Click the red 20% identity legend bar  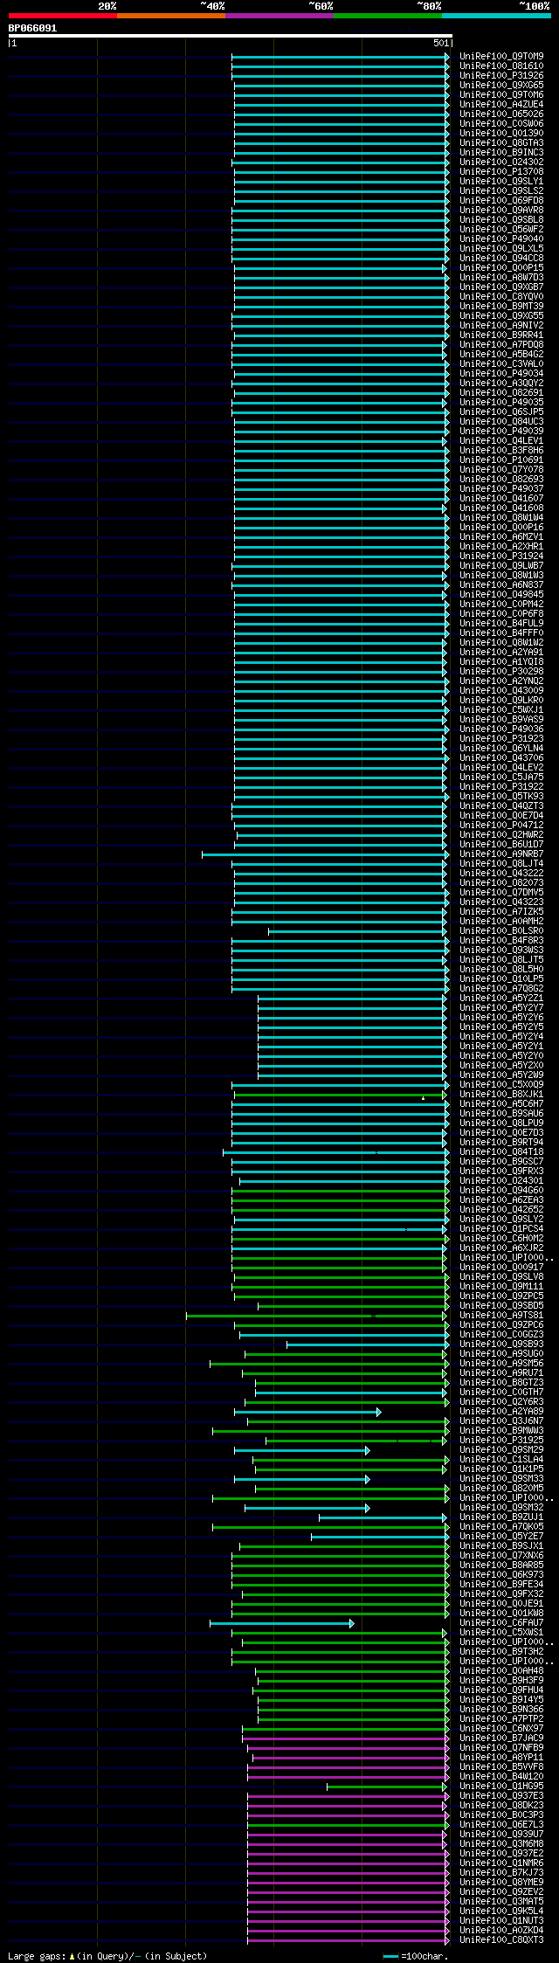[63, 16]
